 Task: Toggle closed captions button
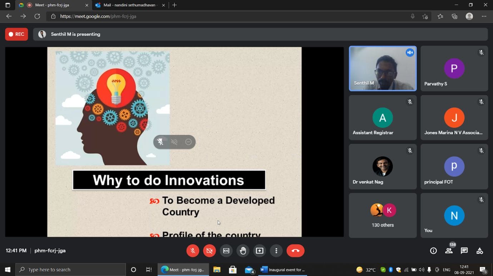pyautogui.click(x=226, y=251)
